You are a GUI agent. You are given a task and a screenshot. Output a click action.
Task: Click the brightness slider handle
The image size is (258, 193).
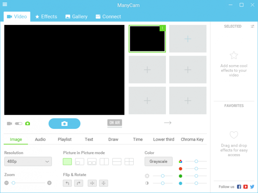click(163, 176)
